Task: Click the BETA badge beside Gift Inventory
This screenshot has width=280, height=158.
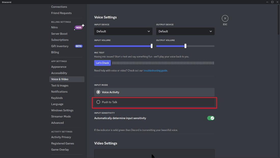Action: point(79,46)
